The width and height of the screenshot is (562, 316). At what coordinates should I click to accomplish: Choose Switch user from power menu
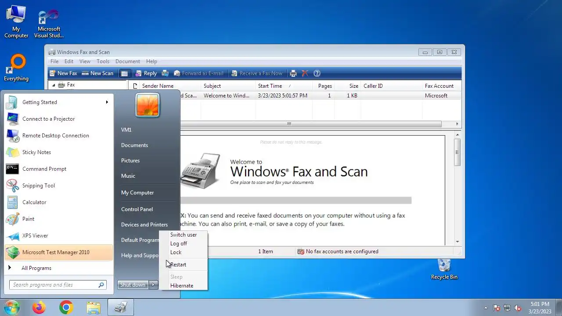coord(184,235)
